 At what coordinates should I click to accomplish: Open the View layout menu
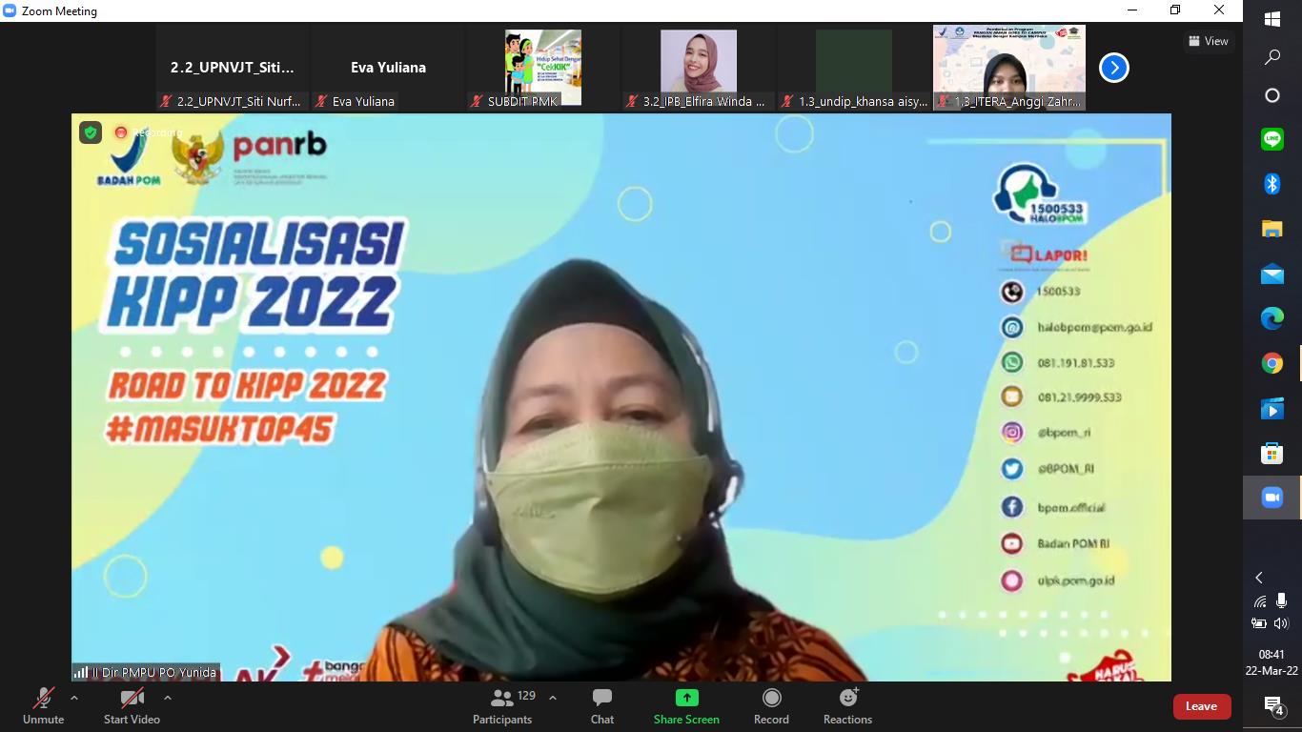[x=1209, y=41]
